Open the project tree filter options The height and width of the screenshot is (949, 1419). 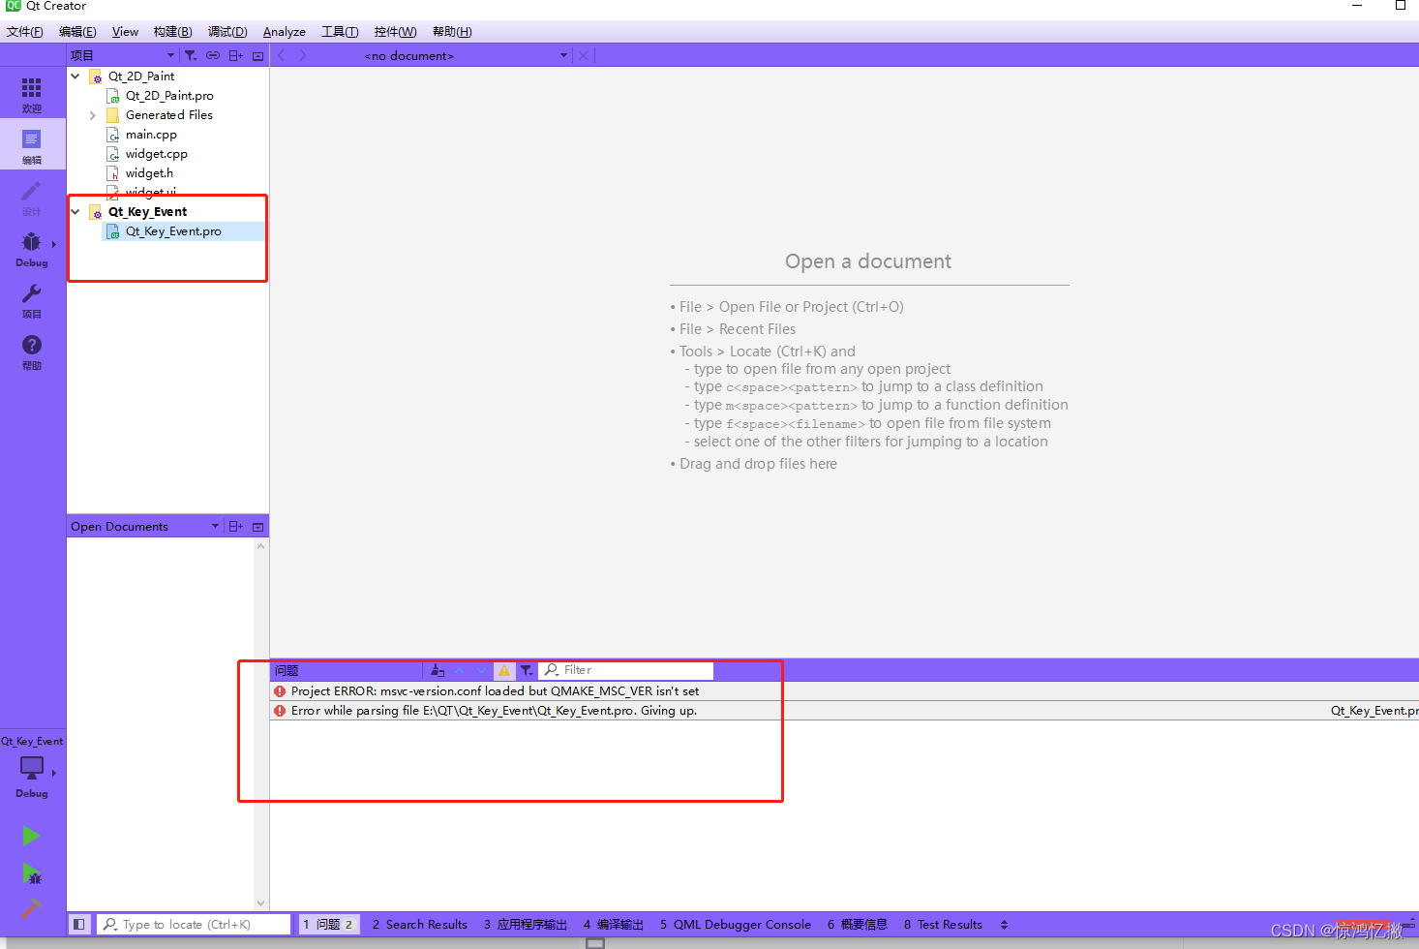191,55
